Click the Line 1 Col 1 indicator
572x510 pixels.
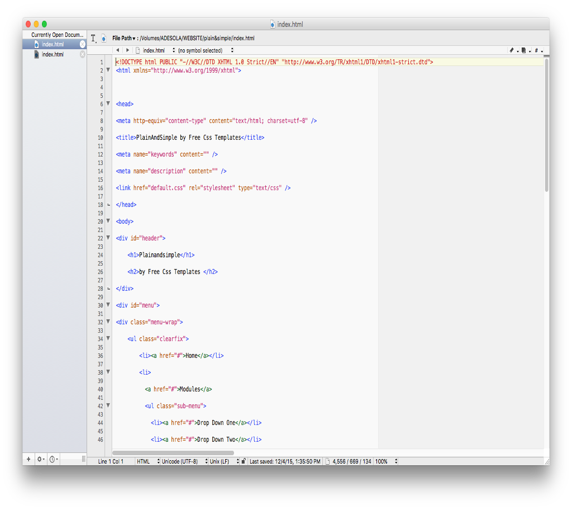click(x=111, y=461)
